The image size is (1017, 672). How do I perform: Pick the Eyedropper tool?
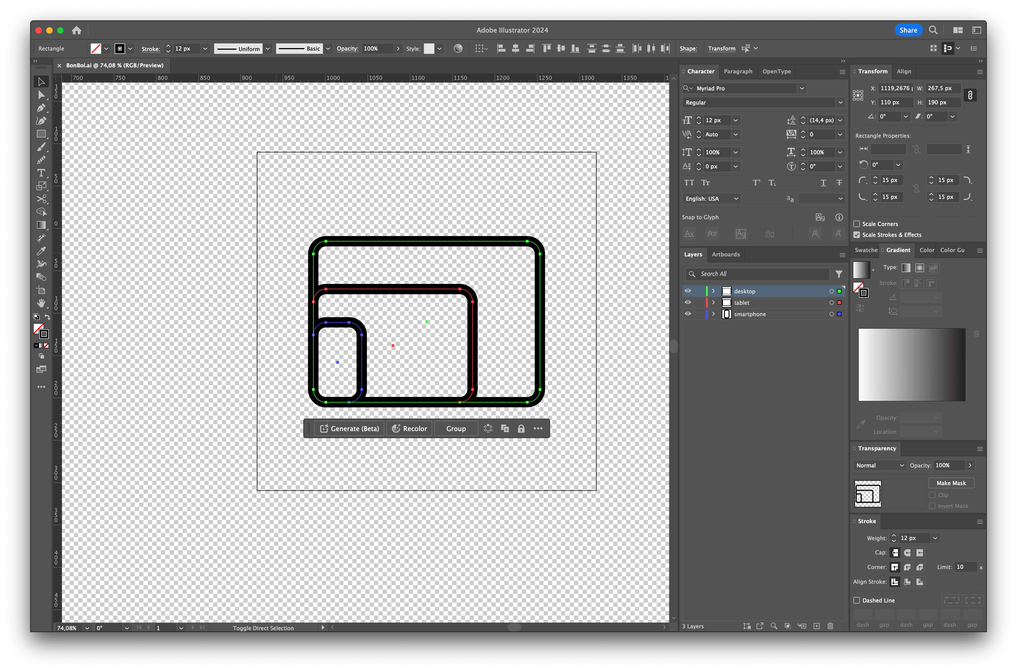pos(41,251)
